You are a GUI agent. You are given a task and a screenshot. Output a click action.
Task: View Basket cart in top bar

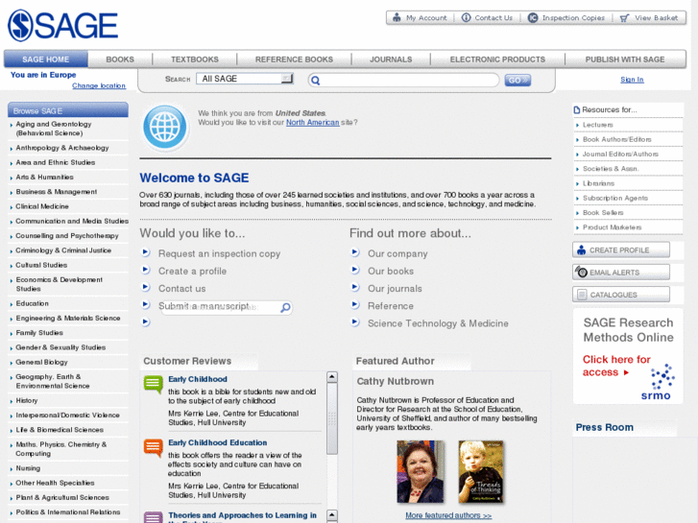649,17
